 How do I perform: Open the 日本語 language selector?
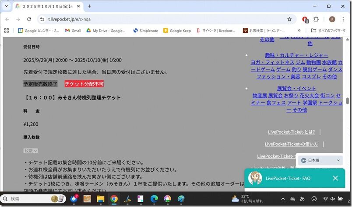(320, 160)
